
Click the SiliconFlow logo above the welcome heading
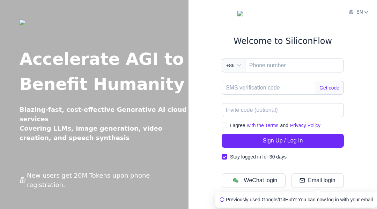tap(240, 14)
